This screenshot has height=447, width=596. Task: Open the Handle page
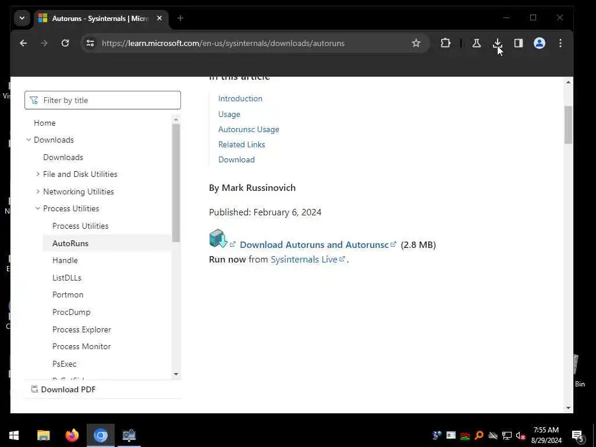(x=65, y=260)
